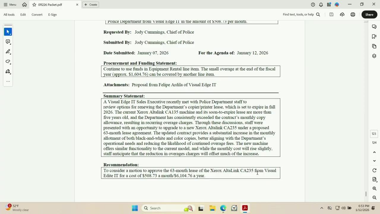Click the current page number 123 box
Screen dimensions: 380x214
tap(374, 134)
